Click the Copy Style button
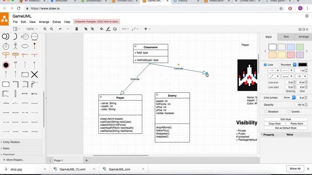 (x=274, y=123)
